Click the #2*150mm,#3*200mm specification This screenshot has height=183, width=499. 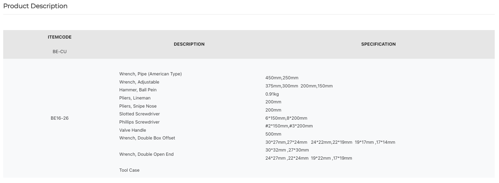coord(289,126)
